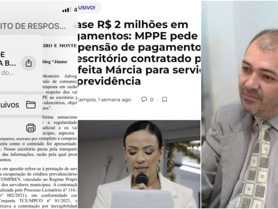The height and width of the screenshot is (209, 278).
Task: Click the 'USIVO!' badge label
Action: (x=87, y=8)
